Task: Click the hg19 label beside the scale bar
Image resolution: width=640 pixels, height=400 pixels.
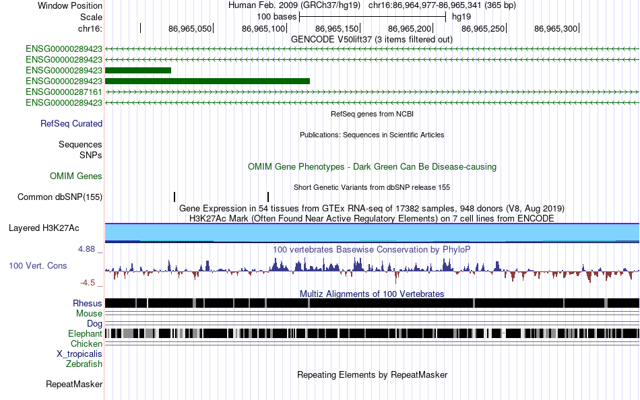Action: (461, 17)
